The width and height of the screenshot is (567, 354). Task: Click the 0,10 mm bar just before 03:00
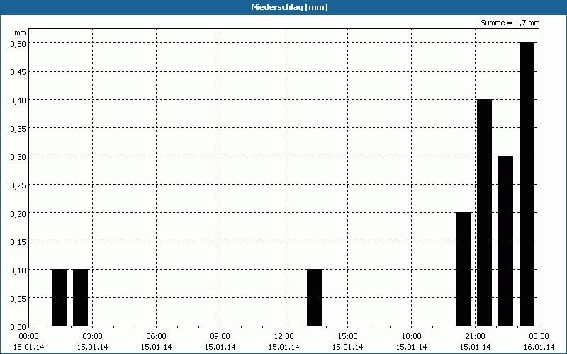(80, 298)
